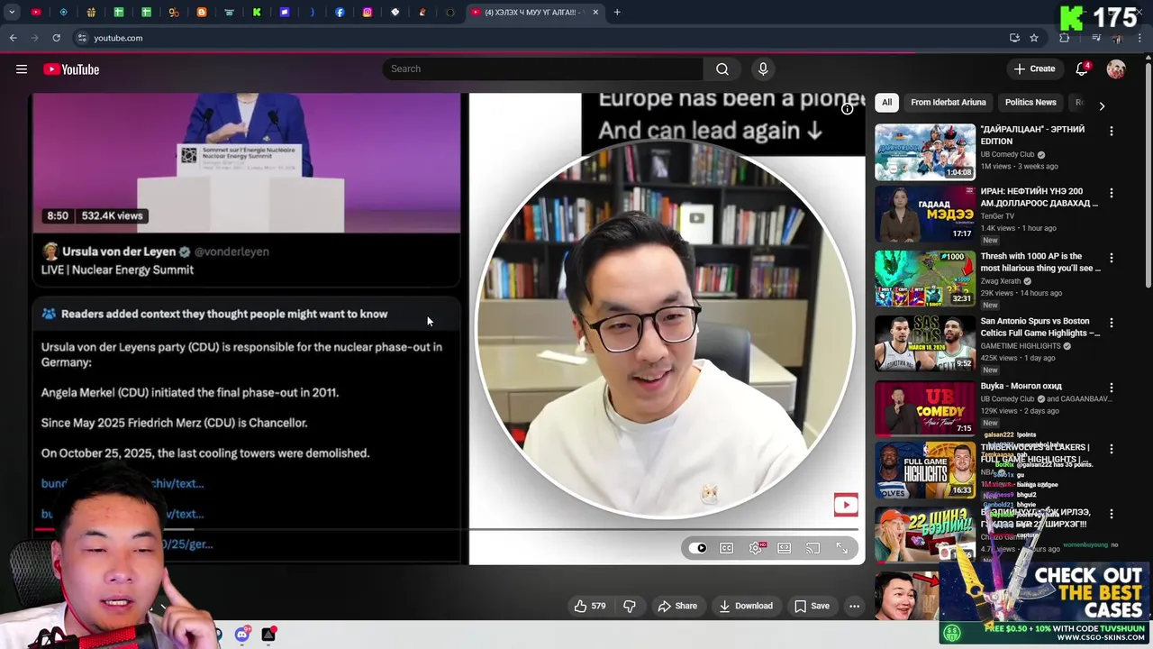This screenshot has height=649, width=1153.
Task: Open options for Thresh 1000 AP video
Action: 1111,258
